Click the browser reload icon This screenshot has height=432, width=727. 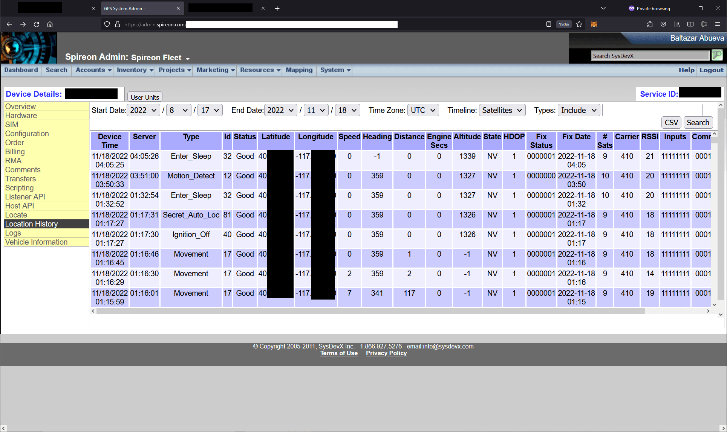coord(37,24)
